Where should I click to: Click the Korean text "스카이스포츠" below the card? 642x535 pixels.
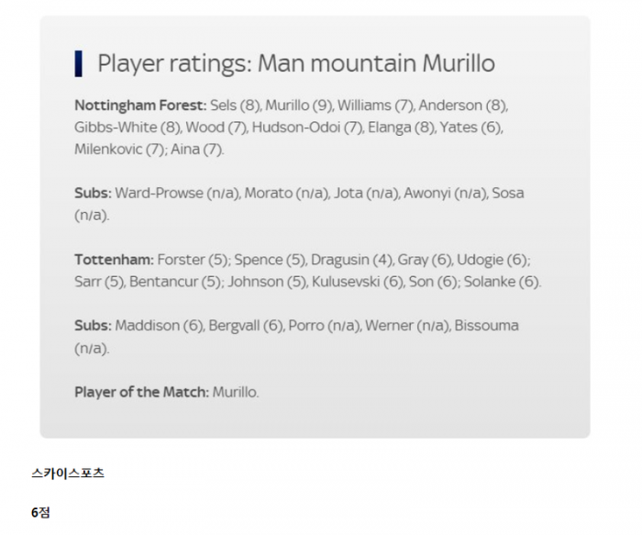click(x=68, y=474)
